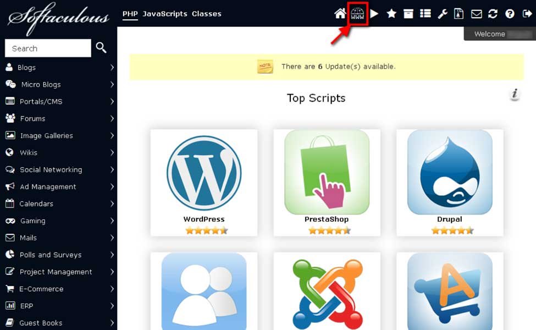Switch to the PHP tab

tap(130, 14)
